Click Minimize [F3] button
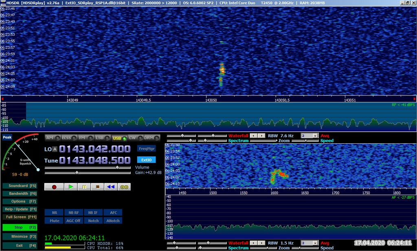The width and height of the screenshot is (417, 251). 20,236
